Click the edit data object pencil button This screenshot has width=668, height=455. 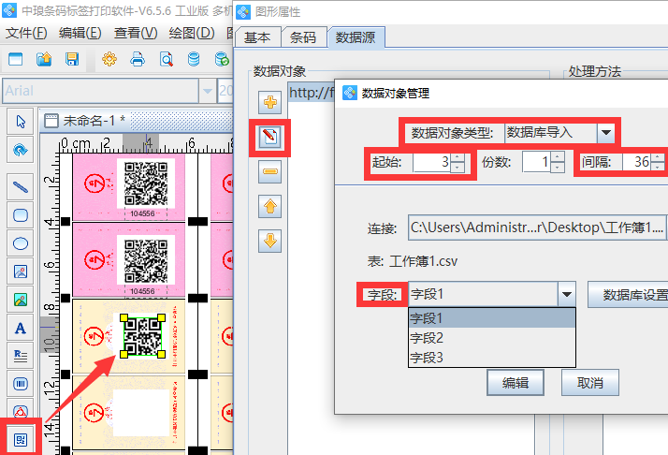coord(269,138)
